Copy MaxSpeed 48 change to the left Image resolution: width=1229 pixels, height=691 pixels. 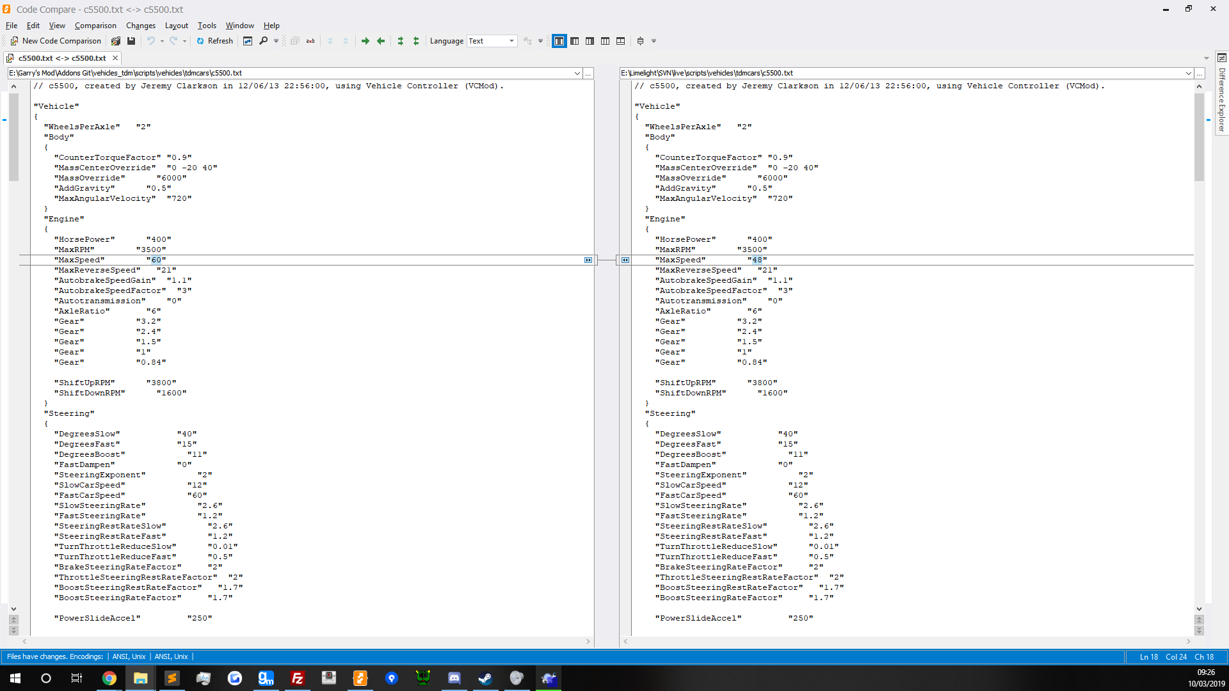(x=625, y=260)
